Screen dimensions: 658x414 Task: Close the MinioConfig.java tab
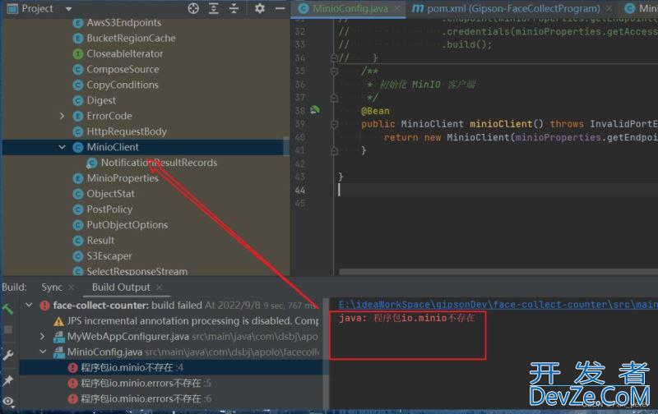coord(397,8)
